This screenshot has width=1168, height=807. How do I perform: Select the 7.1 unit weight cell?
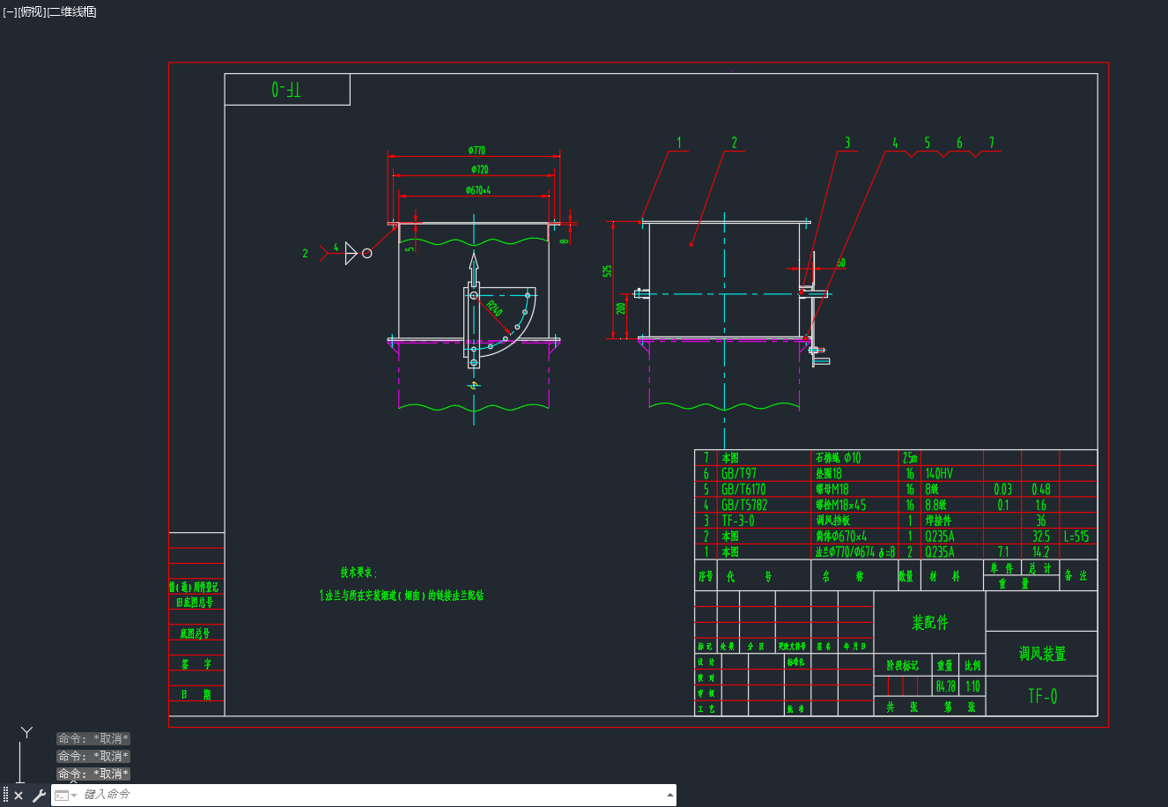(x=1003, y=552)
